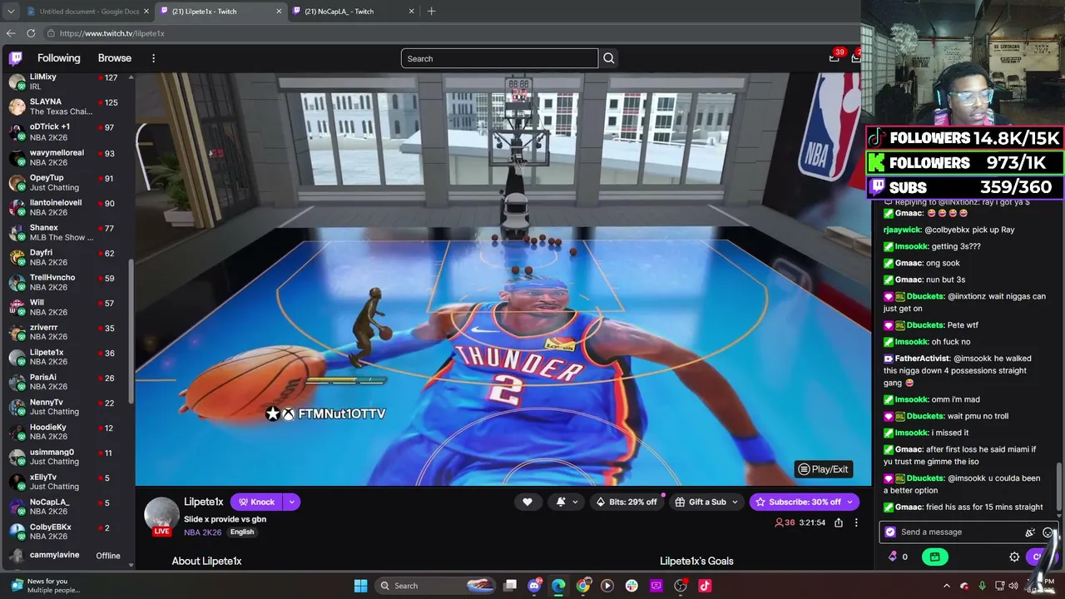Open NennyTv channel in sidebar

click(x=65, y=407)
